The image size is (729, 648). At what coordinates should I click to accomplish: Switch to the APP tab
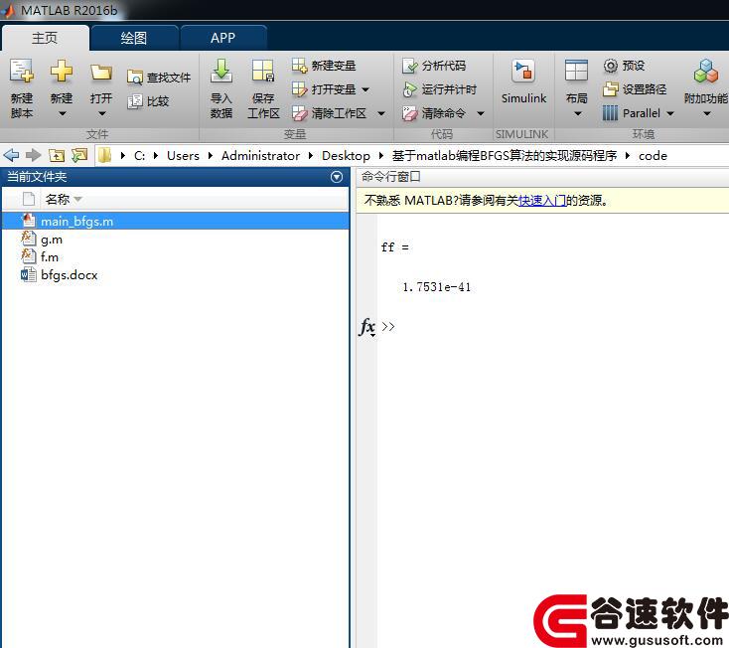coord(222,38)
